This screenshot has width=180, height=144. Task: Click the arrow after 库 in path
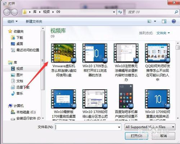click(40, 12)
